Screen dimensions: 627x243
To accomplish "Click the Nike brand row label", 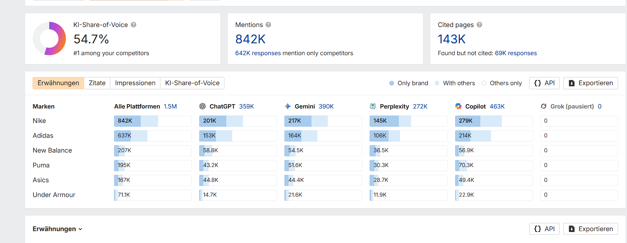I will click(39, 121).
